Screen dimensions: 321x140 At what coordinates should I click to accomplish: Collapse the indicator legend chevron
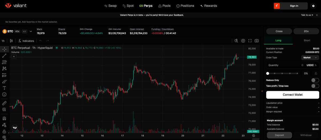tap(14, 56)
